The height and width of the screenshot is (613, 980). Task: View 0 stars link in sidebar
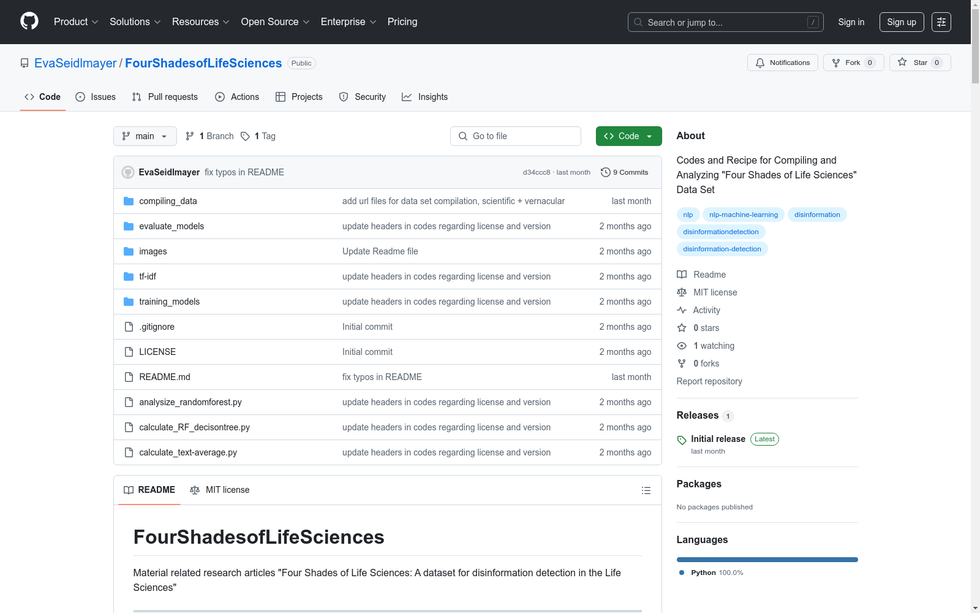click(698, 328)
